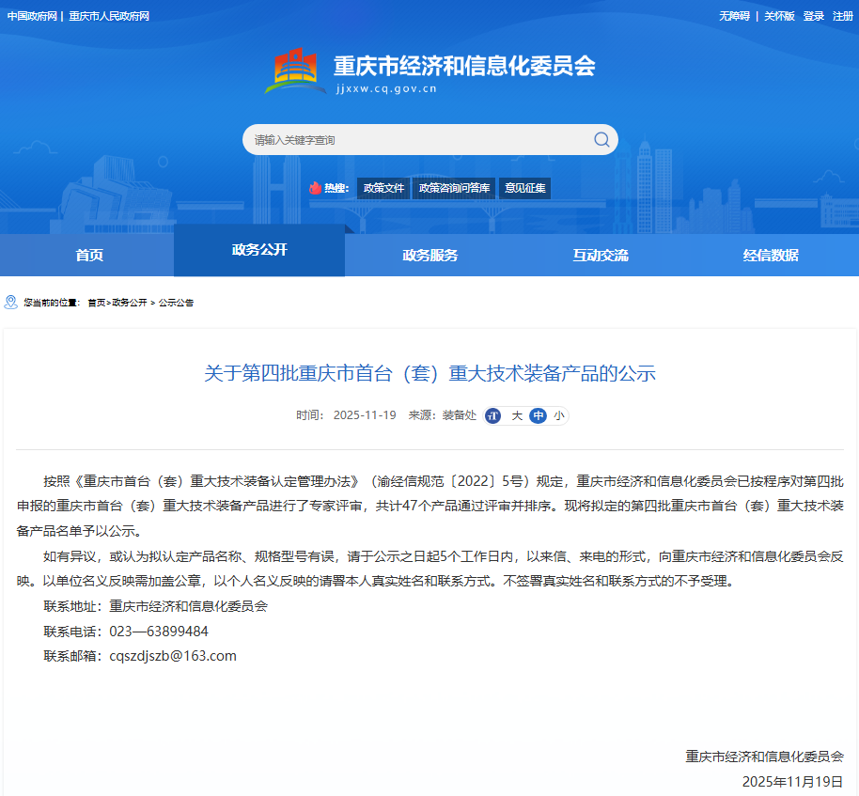Enable 无障碍 accessibility mode
The height and width of the screenshot is (796, 859).
click(734, 16)
